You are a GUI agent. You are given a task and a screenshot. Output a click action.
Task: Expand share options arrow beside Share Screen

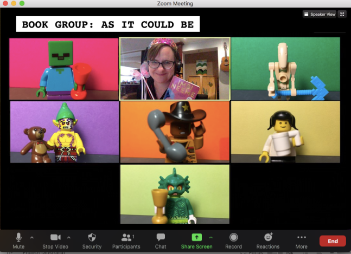pos(210,237)
